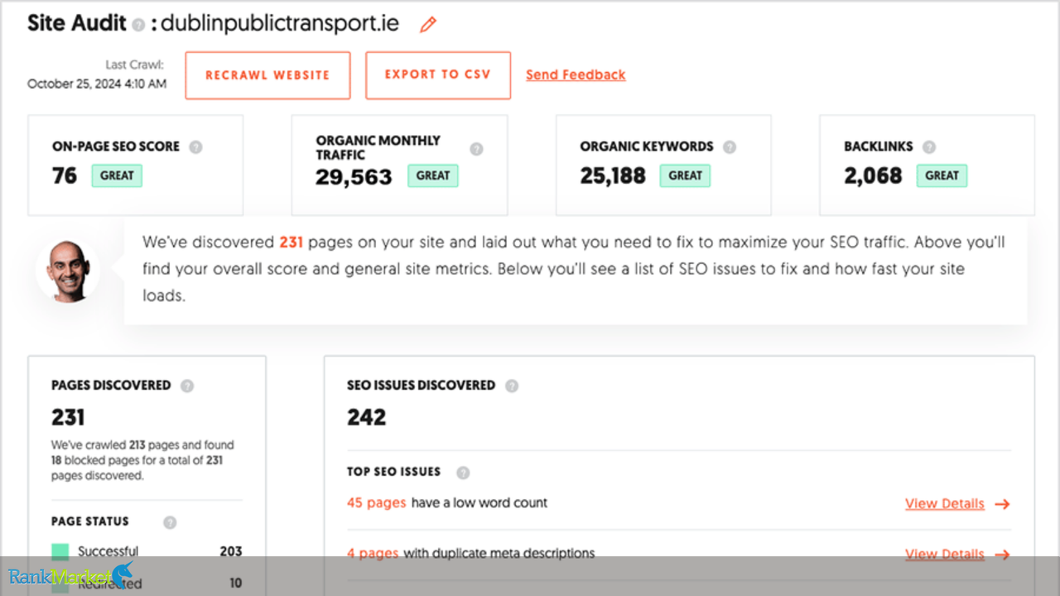
Task: Click help icon beside SEO Issues Discovered
Action: pyautogui.click(x=512, y=386)
